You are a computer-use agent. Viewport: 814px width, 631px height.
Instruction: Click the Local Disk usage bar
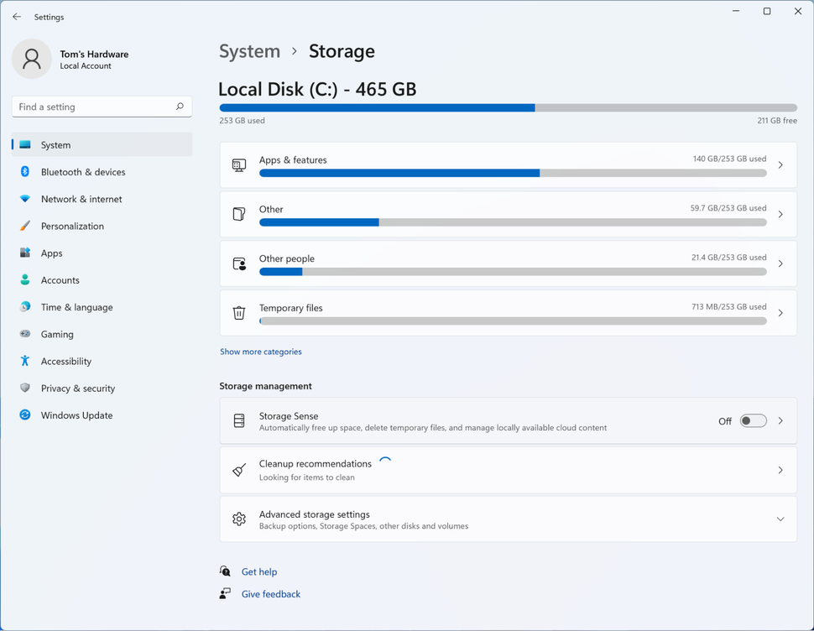508,107
